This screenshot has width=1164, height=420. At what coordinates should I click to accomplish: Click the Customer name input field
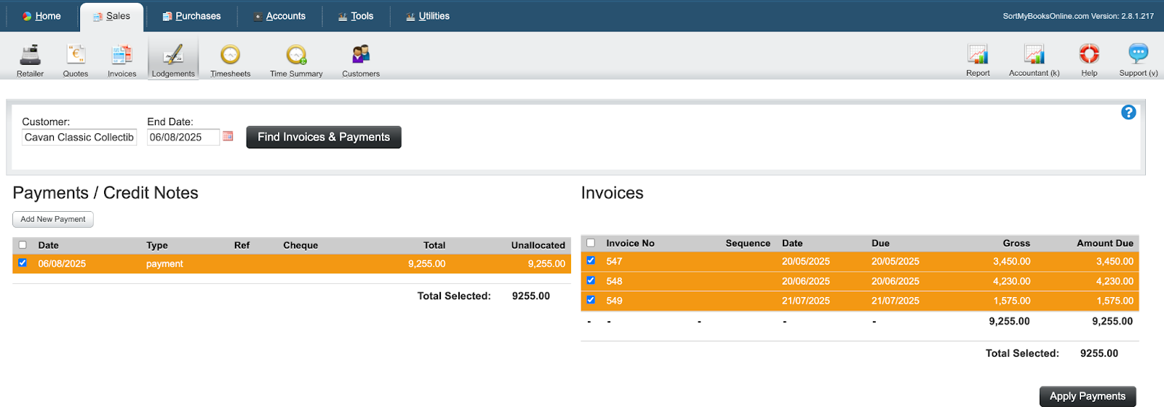79,138
